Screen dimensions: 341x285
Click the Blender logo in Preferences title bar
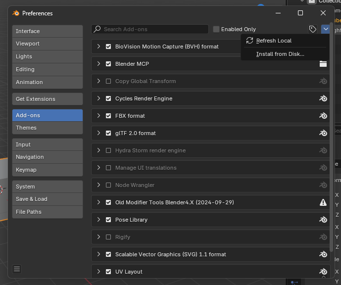click(x=16, y=13)
